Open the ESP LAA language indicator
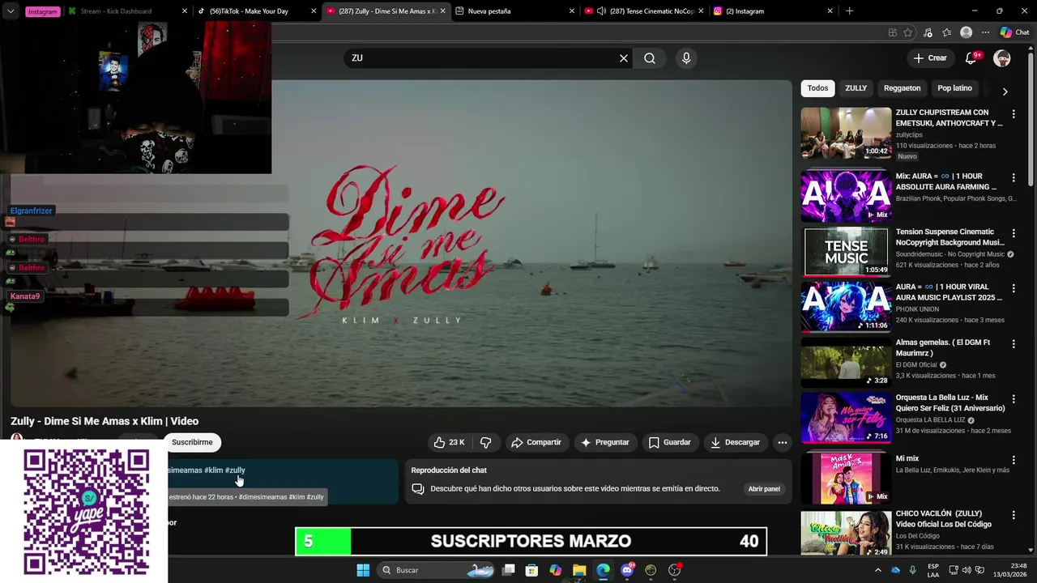This screenshot has width=1037, height=583. pyautogui.click(x=933, y=570)
